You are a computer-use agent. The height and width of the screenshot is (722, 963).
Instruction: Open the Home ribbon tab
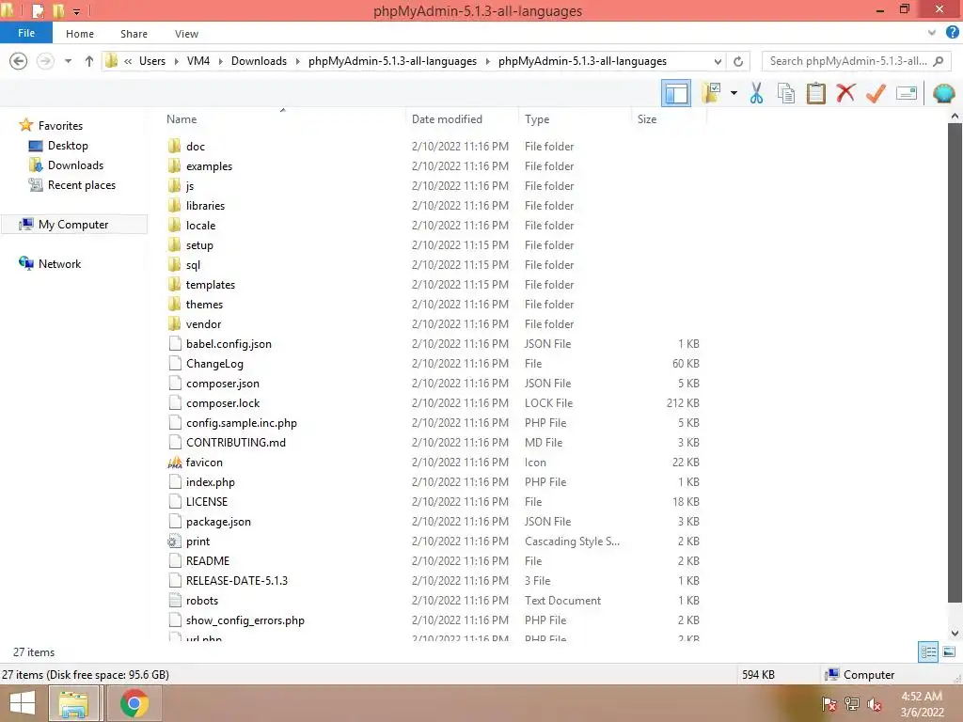(80, 34)
